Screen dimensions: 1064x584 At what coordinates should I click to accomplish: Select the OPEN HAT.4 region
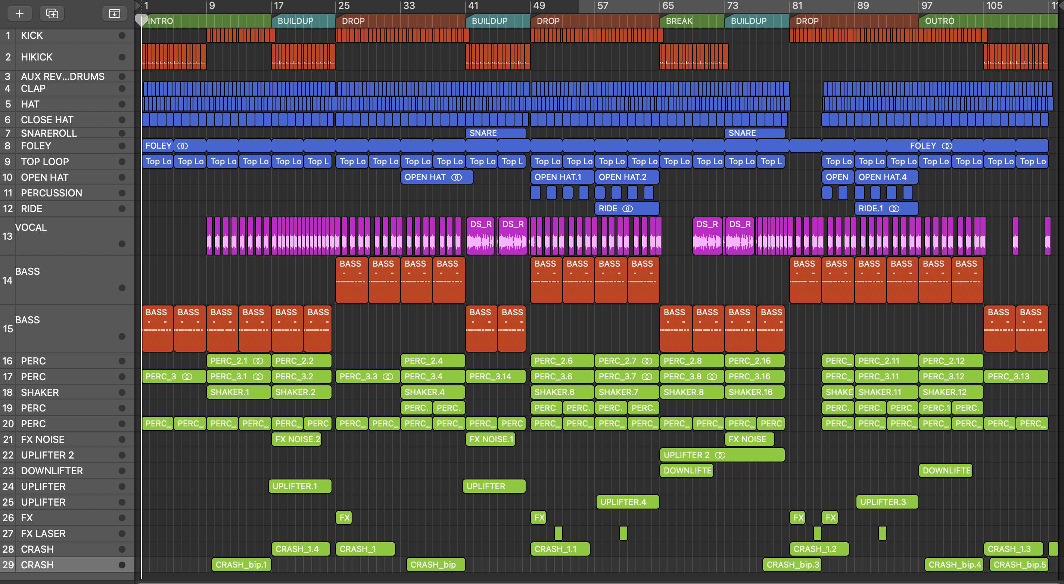pyautogui.click(x=887, y=177)
